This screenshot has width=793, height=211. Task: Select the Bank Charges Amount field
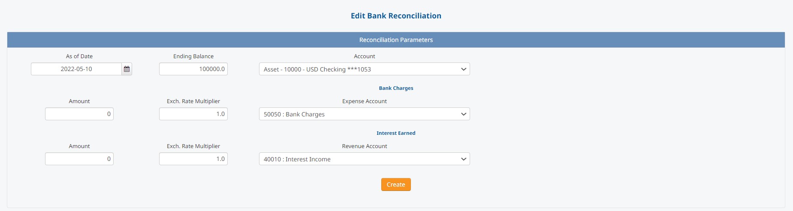click(79, 114)
